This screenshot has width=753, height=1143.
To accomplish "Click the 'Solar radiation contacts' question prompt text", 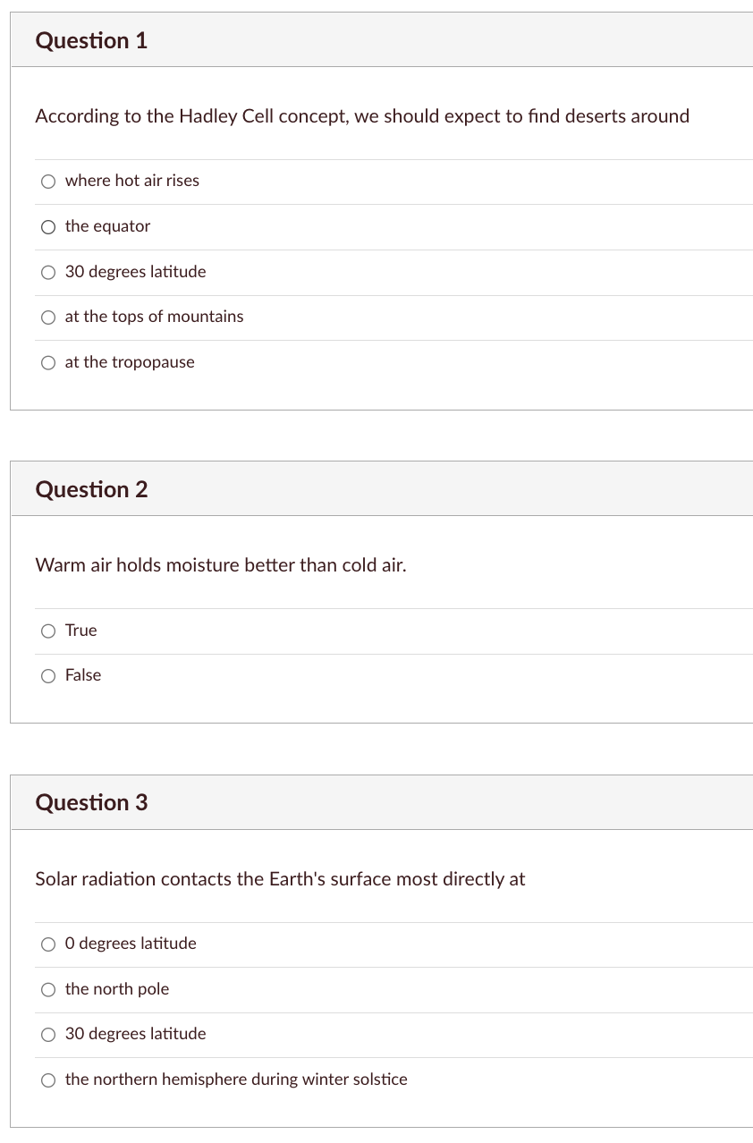I will 280,879.
